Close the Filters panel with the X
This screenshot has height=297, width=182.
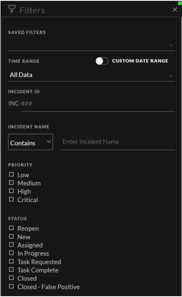point(175,9)
